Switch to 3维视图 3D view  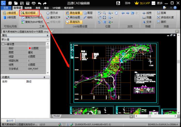[x=9, y=17]
